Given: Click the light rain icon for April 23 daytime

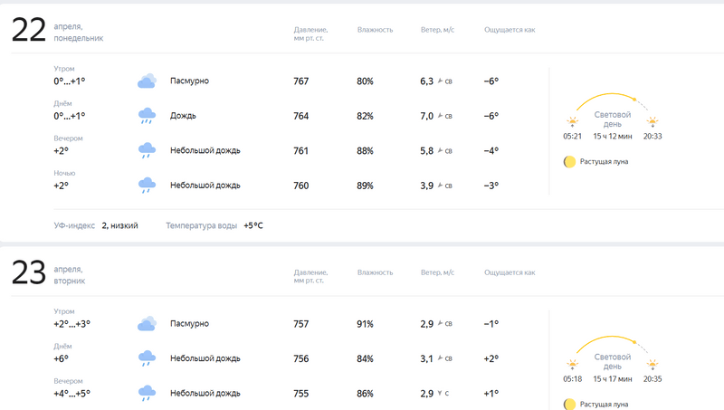Looking at the screenshot, I should 147,358.
